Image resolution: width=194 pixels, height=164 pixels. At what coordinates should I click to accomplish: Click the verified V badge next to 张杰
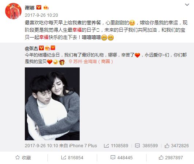pos(41,48)
